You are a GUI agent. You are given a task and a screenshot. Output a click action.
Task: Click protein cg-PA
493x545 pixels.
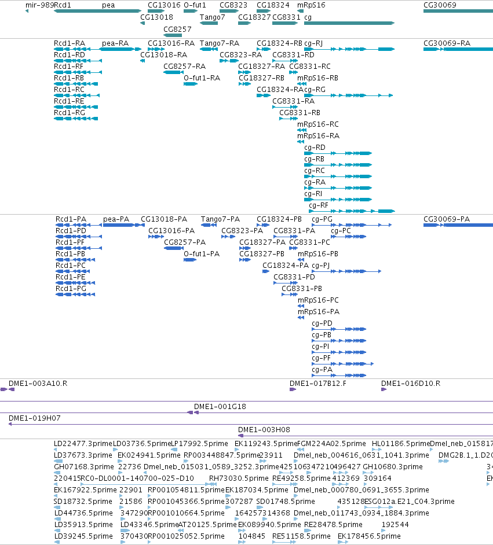pyautogui.click(x=322, y=370)
